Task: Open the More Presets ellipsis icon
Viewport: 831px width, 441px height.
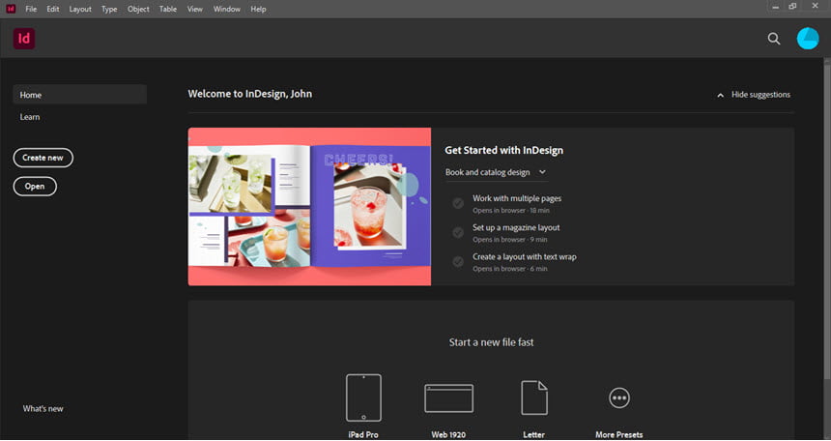Action: [619, 397]
